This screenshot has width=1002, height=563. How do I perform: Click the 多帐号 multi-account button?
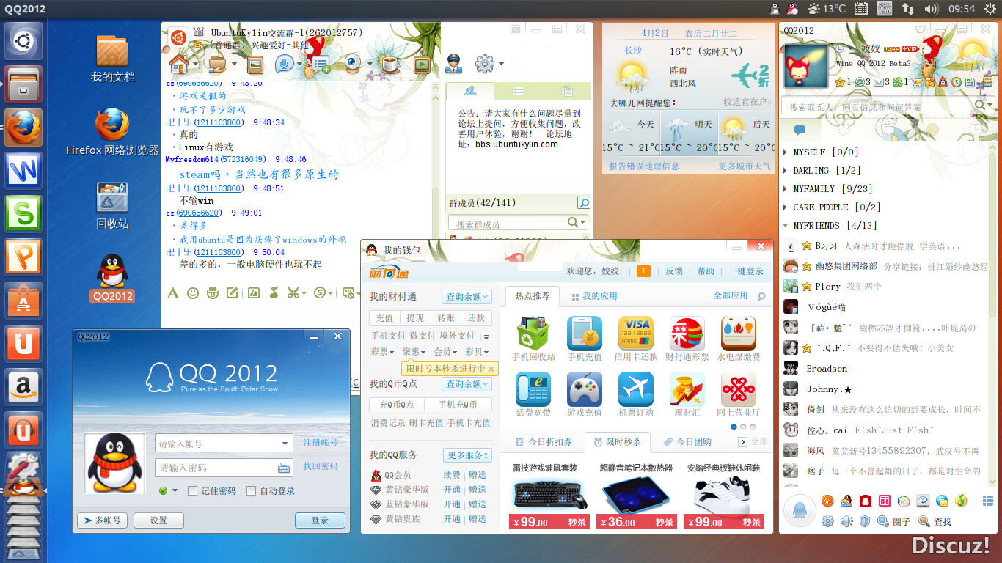(x=102, y=520)
